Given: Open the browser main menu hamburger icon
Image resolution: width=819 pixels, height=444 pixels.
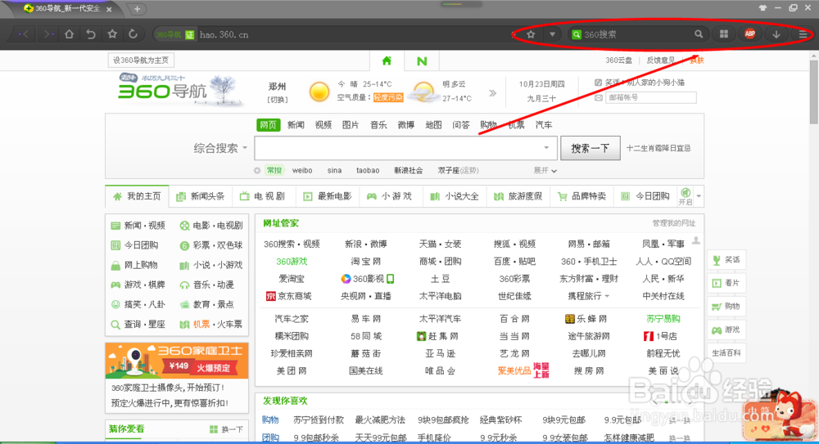Looking at the screenshot, I should point(803,34).
